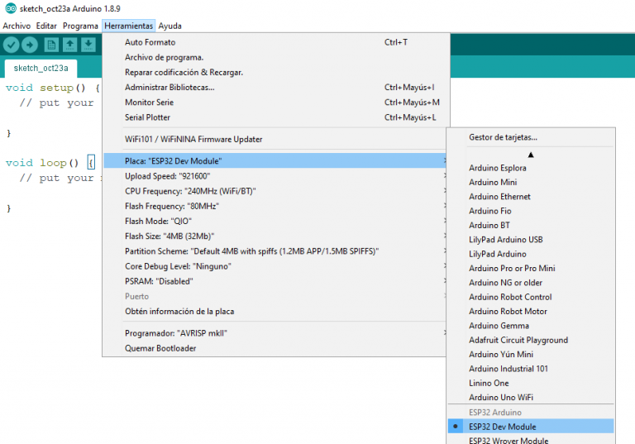Viewport: 635px width, 444px height.
Task: Click the Arduino logo in title bar
Action: pyautogui.click(x=7, y=8)
